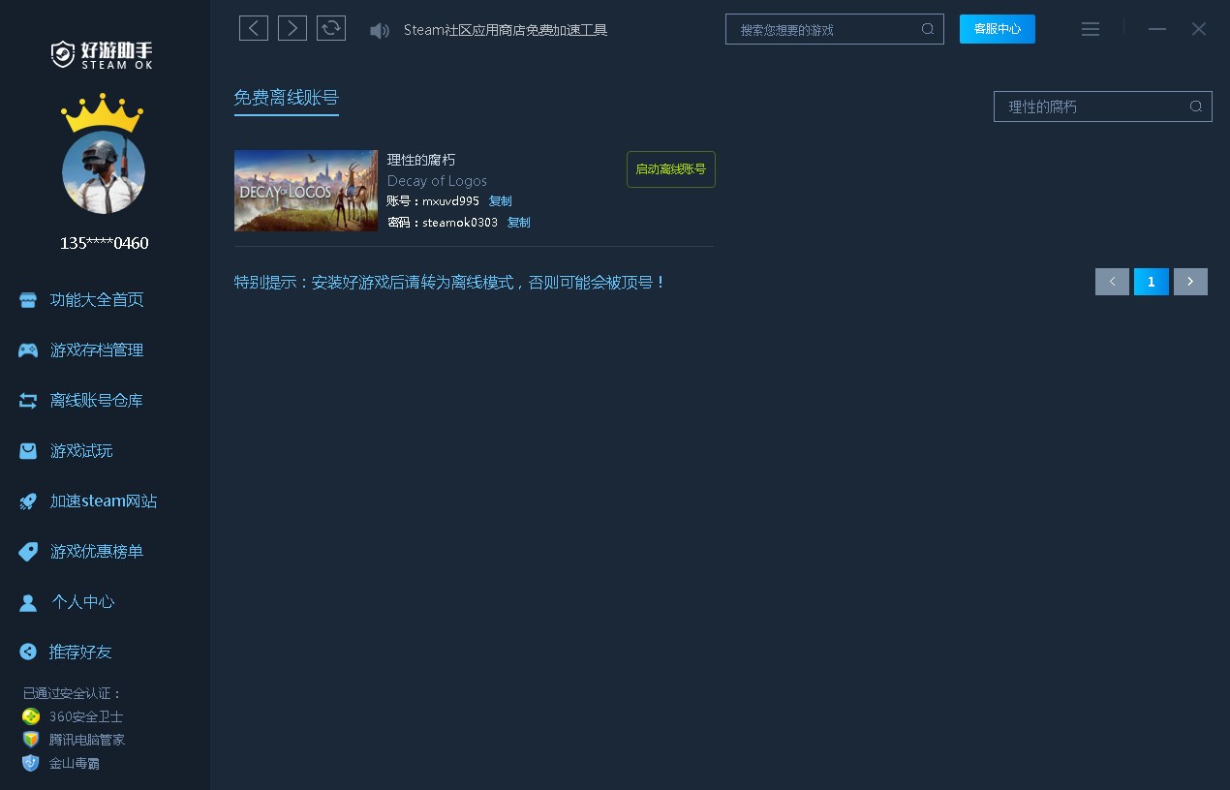Open 个人中心 in the sidebar
Screen dimensions: 1230x790
tap(83, 602)
